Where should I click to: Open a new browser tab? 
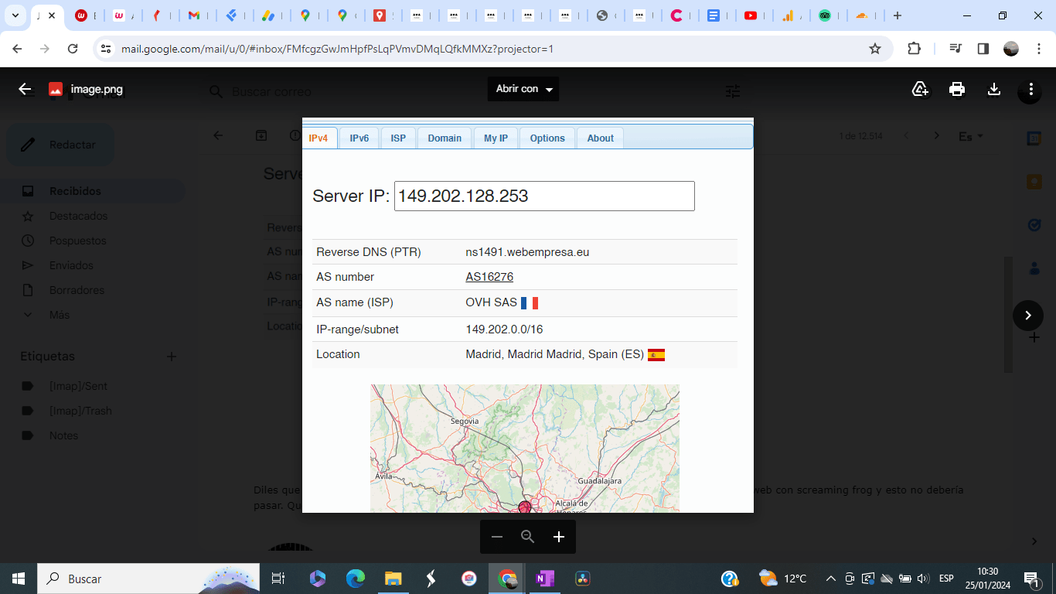click(x=897, y=15)
